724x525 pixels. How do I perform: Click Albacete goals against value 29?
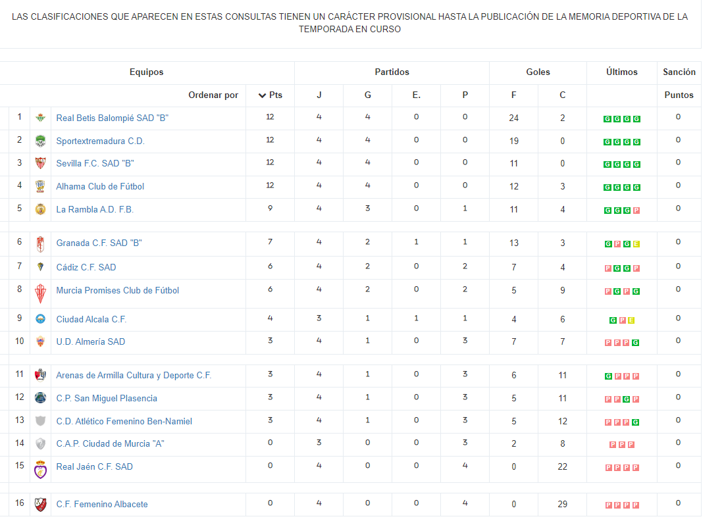(x=562, y=504)
